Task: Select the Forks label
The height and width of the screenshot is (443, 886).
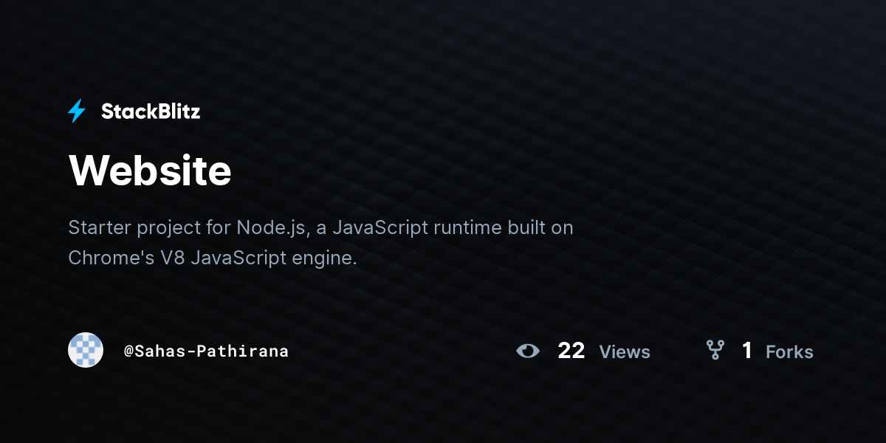Action: click(x=789, y=352)
